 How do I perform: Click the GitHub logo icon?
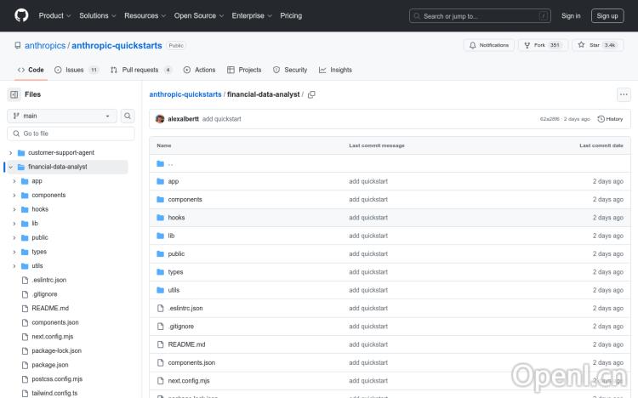pos(20,15)
